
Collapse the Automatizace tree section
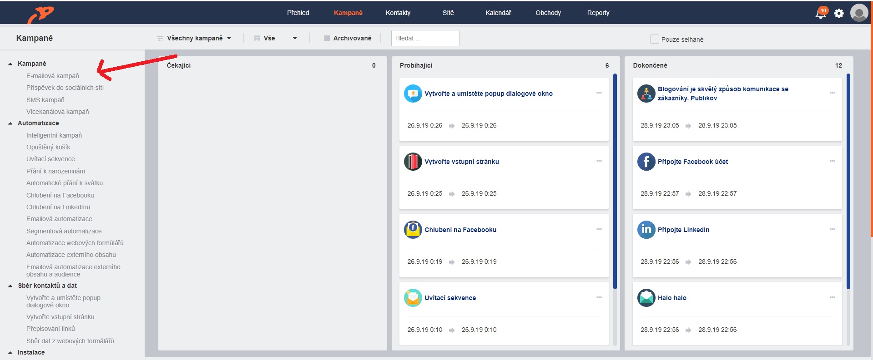pos(10,123)
